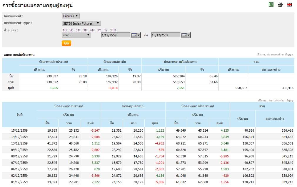This screenshot has height=187, width=297.
Task: Click the page title การซื้อขายแยกตามกลุ่มผู้ลงทุน
Action: (38, 5)
